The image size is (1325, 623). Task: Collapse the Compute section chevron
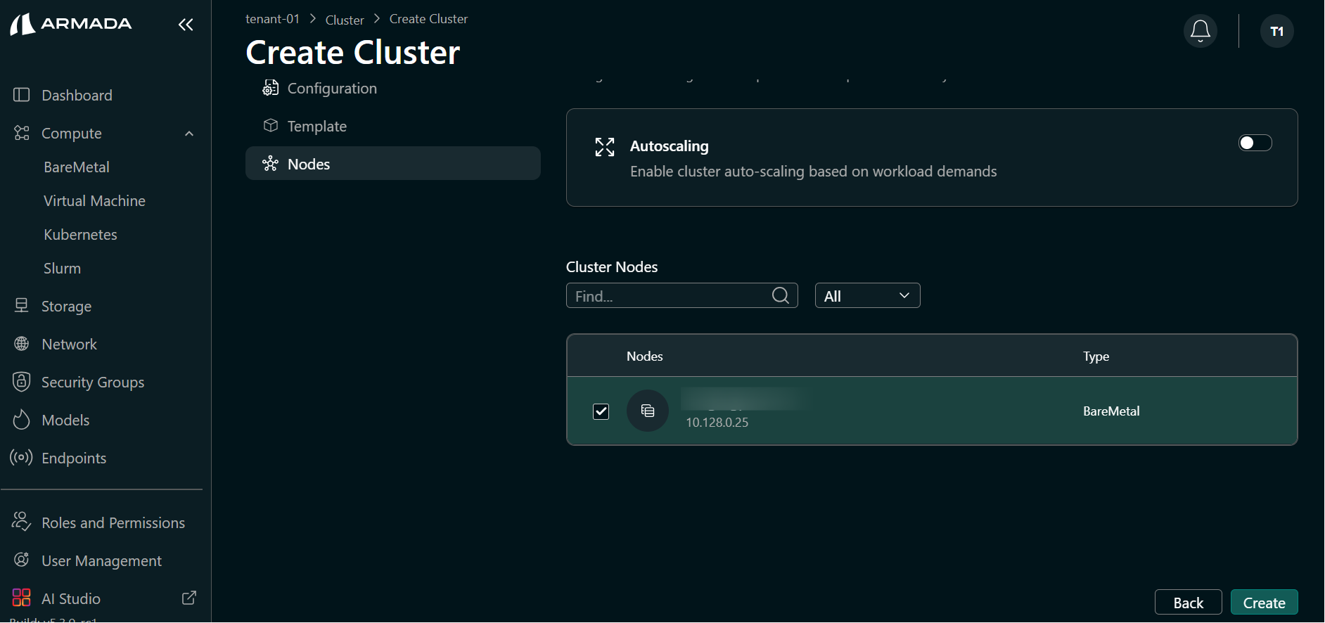189,134
